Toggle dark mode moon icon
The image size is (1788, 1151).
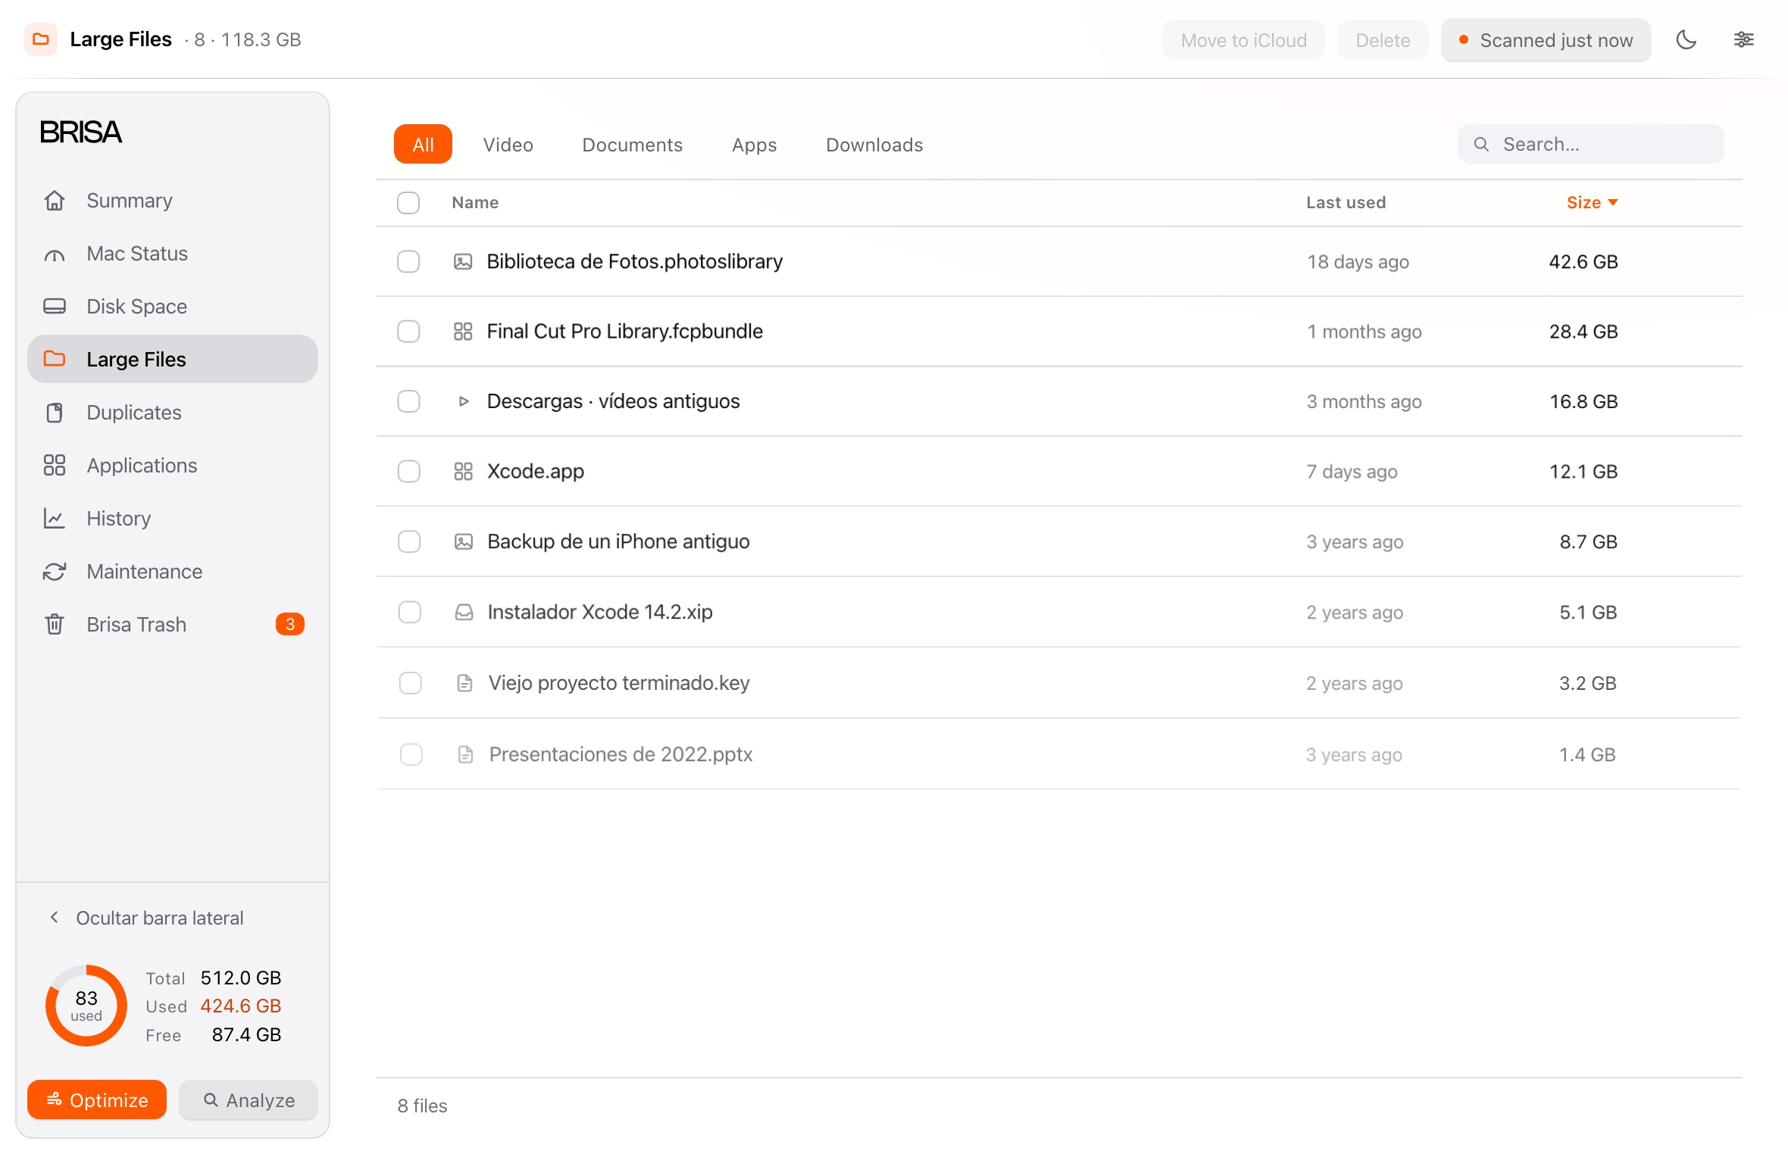pos(1686,39)
